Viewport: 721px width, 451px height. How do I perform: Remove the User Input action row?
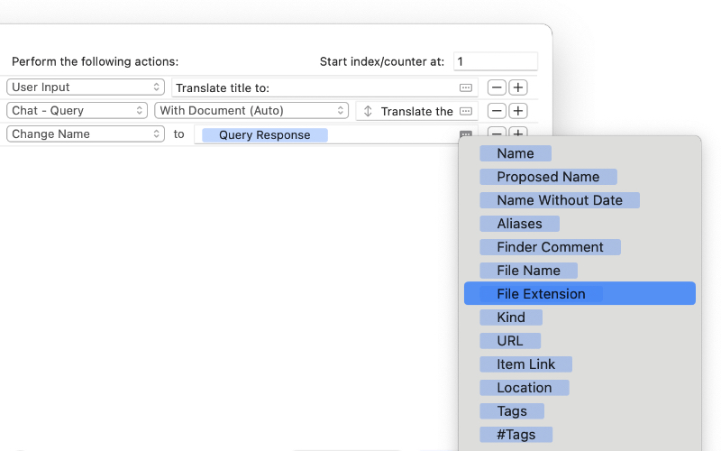(x=497, y=87)
